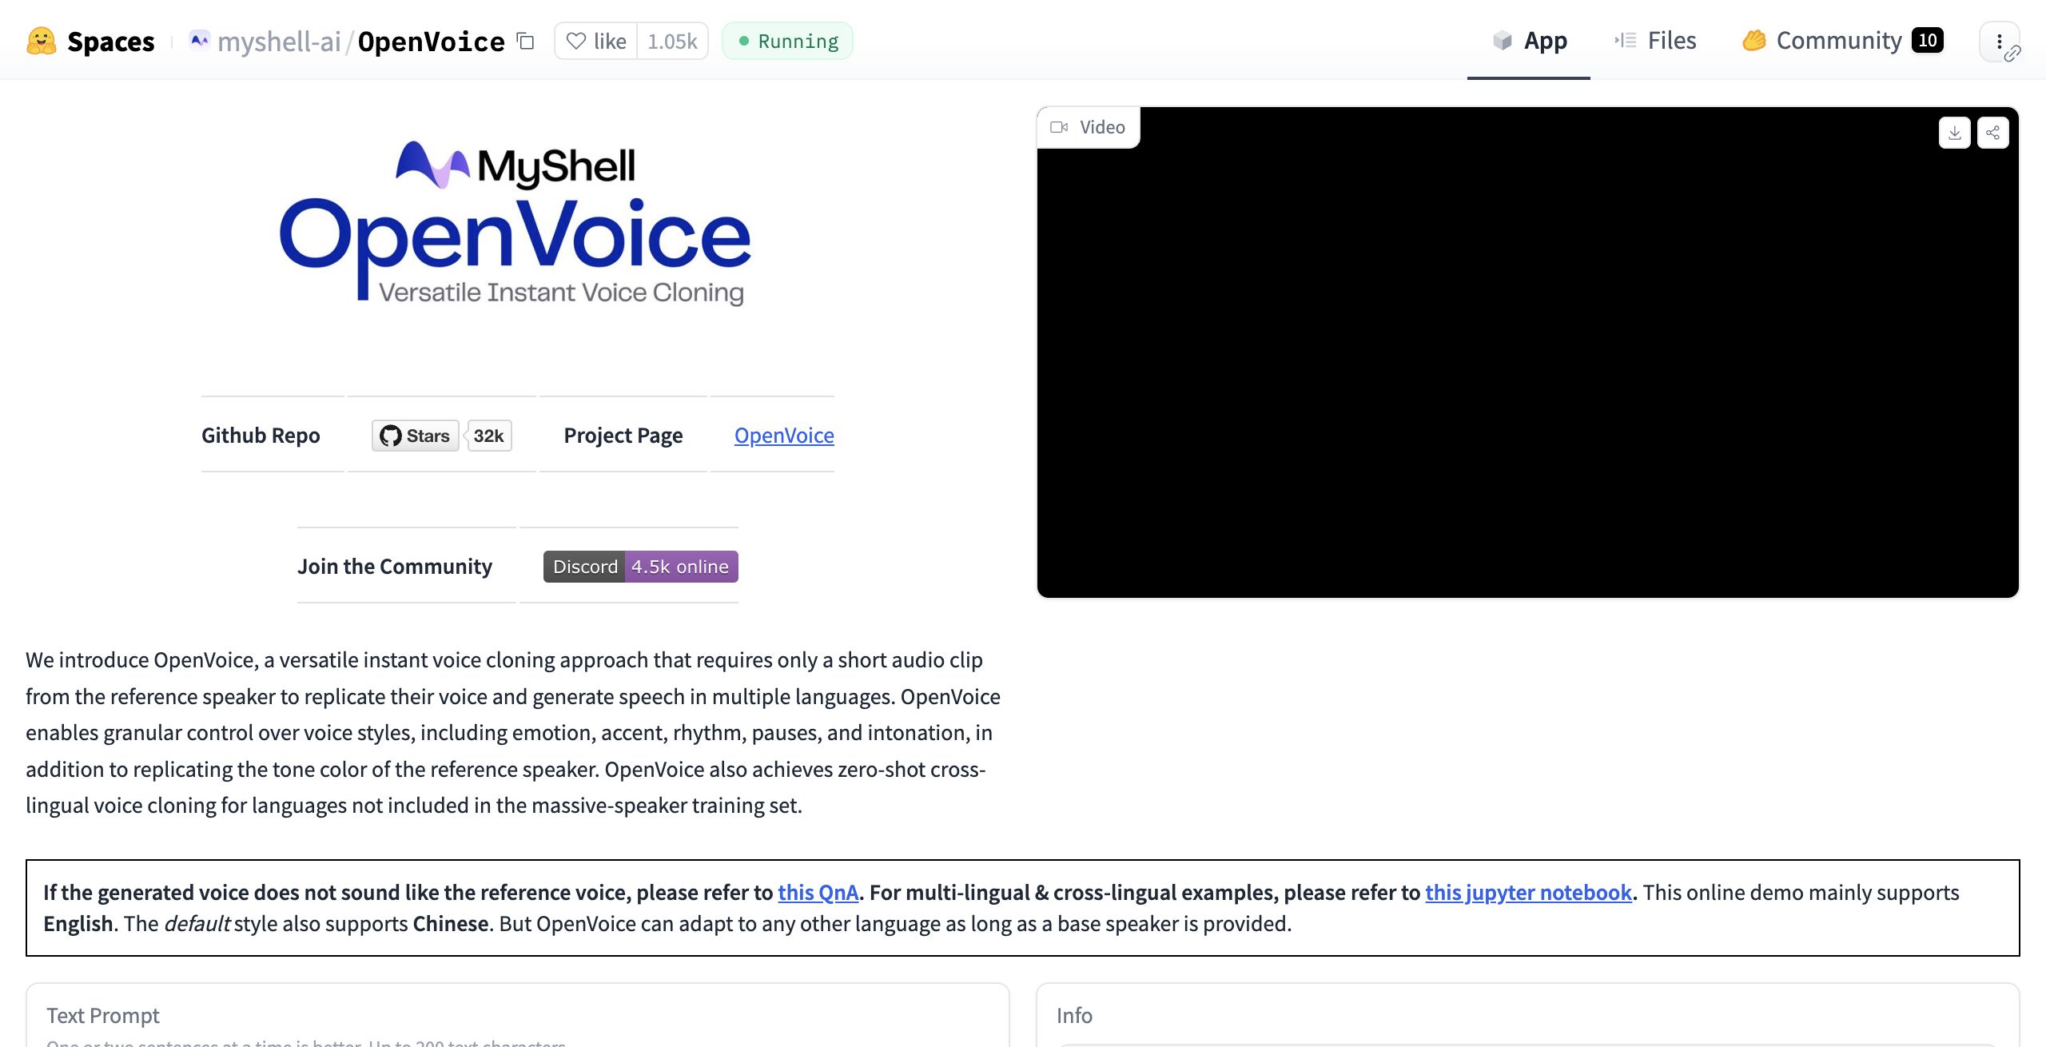This screenshot has width=2046, height=1047.
Task: Click the Discord badge label
Action: [x=584, y=567]
